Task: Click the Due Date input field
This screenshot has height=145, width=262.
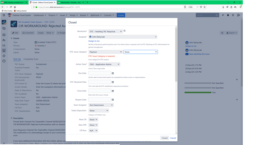Action: pos(100,73)
